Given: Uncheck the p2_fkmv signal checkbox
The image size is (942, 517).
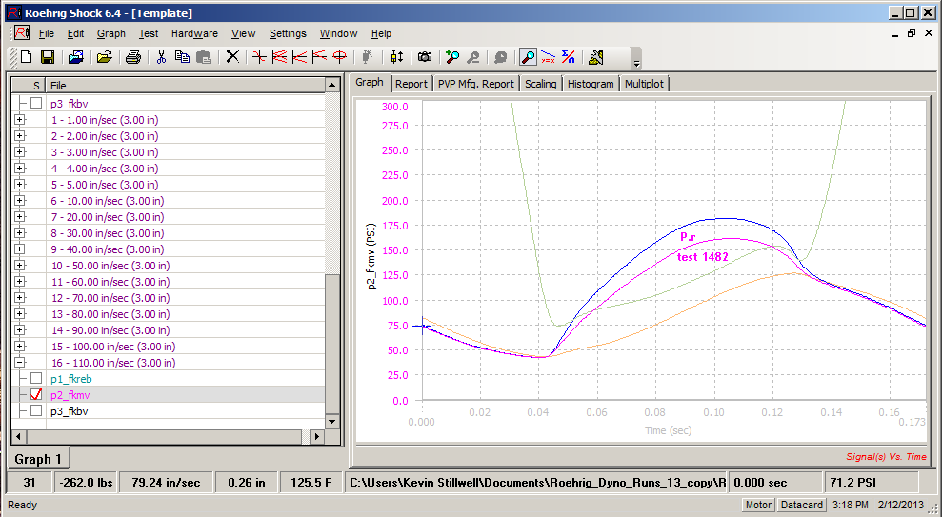Looking at the screenshot, I should [36, 394].
